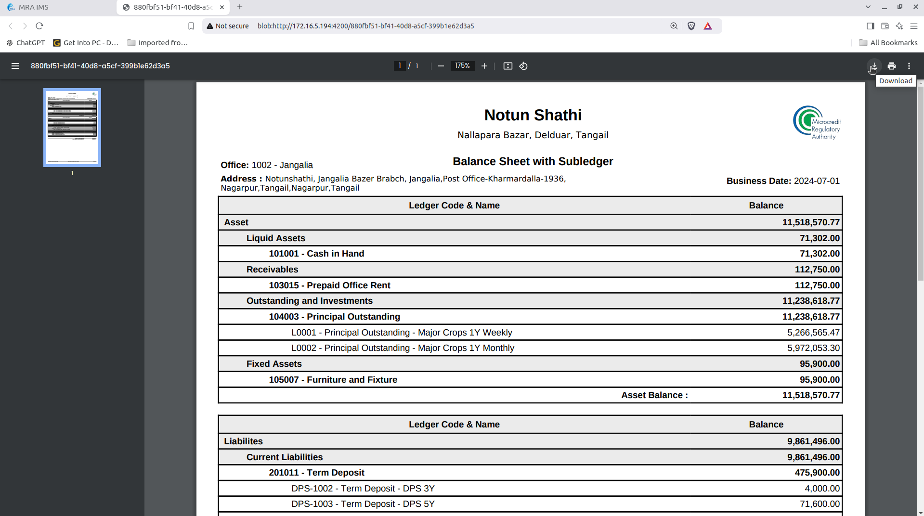Click the Brave Rewards triangle icon

point(708,26)
